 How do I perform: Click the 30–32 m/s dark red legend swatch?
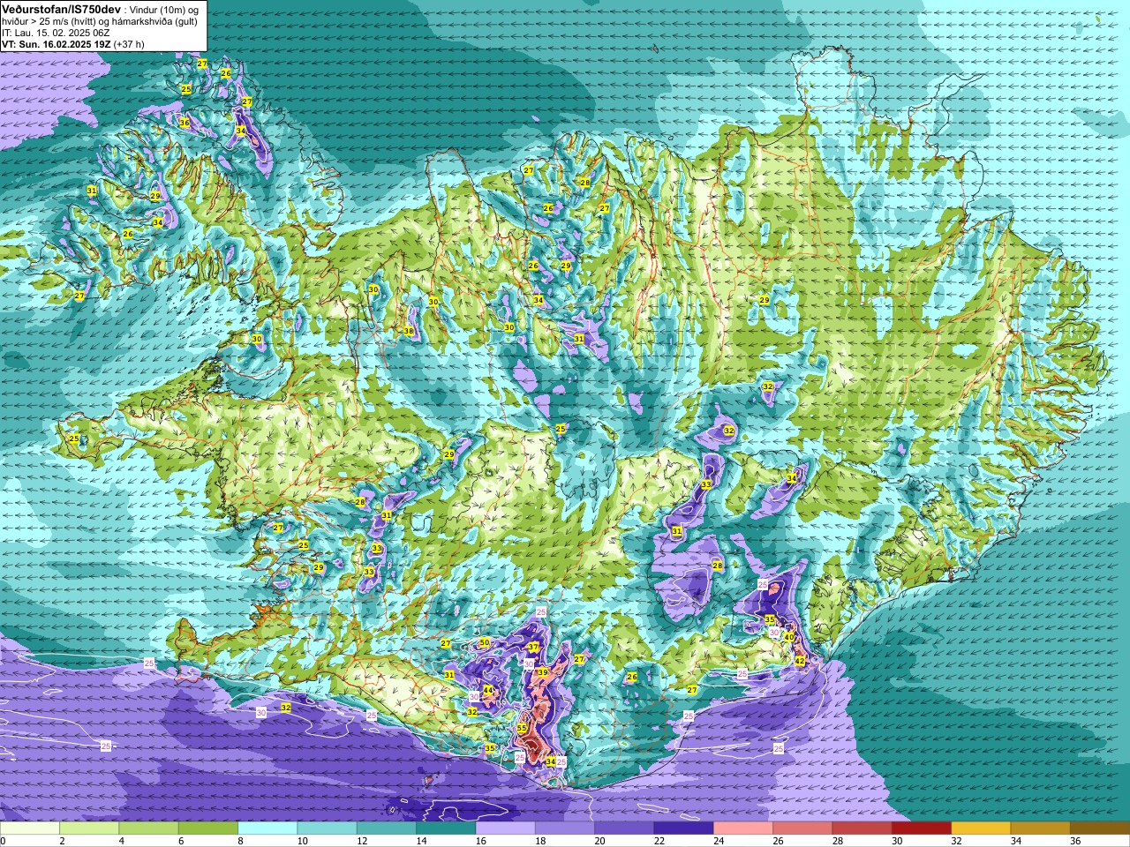922,828
